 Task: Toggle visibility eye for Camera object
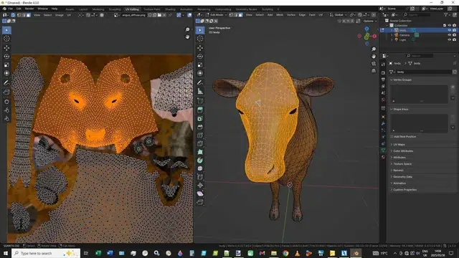(x=450, y=35)
